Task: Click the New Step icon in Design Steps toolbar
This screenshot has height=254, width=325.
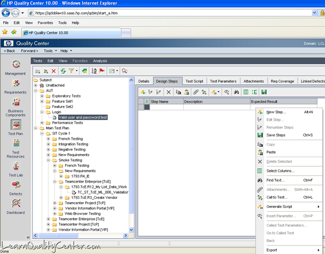Action: pos(143,92)
